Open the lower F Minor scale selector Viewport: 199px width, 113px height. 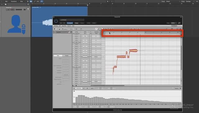tap(96, 81)
